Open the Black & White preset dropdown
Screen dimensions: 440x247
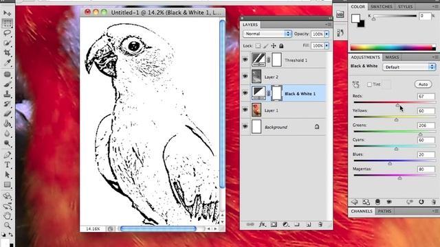[x=409, y=67]
